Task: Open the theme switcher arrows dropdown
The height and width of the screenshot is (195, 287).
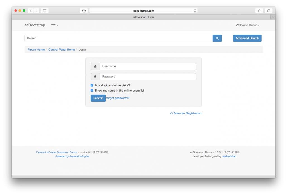Action: (54, 25)
